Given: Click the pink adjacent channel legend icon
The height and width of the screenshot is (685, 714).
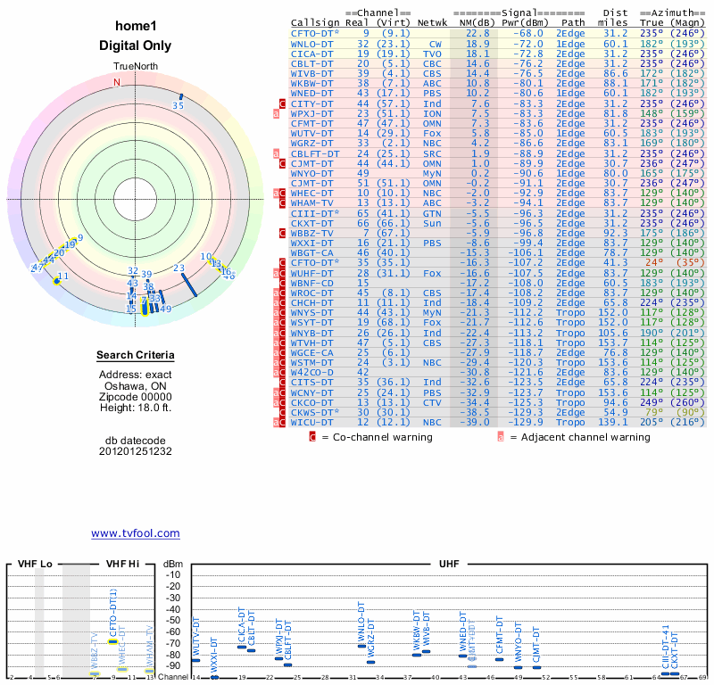Looking at the screenshot, I should (x=501, y=437).
